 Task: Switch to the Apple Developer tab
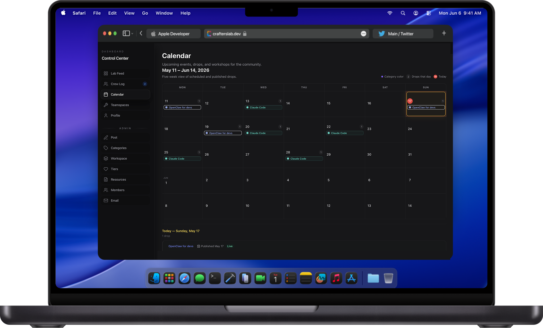click(x=174, y=34)
